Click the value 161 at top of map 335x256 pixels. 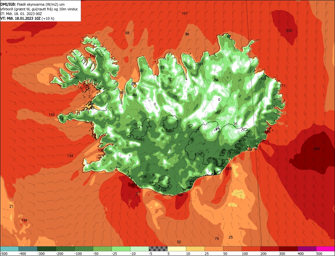pyautogui.click(x=185, y=13)
